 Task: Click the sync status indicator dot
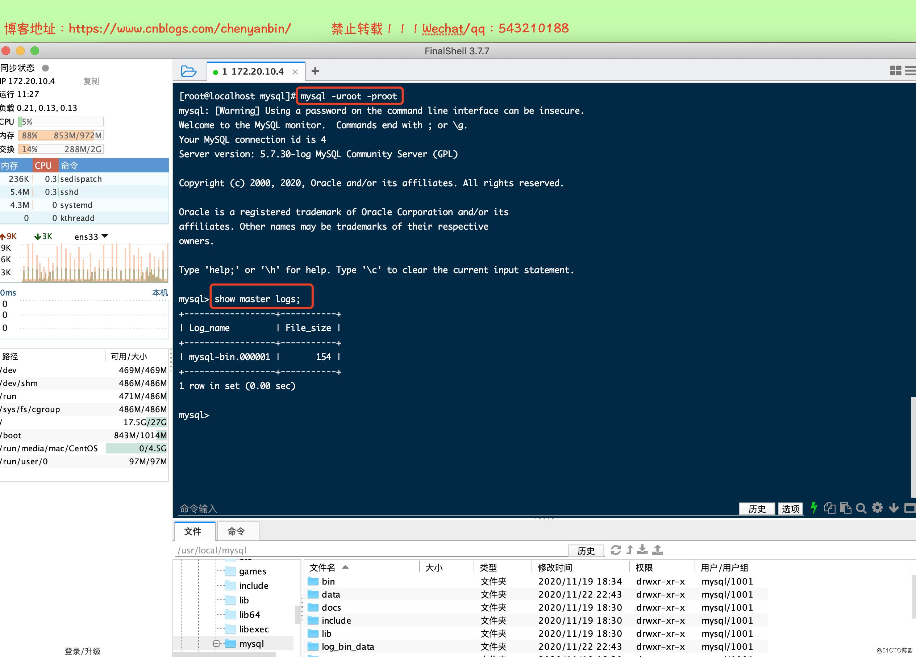tap(45, 68)
